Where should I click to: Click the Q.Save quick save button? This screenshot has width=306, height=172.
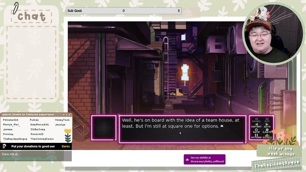pyautogui.click(x=267, y=130)
